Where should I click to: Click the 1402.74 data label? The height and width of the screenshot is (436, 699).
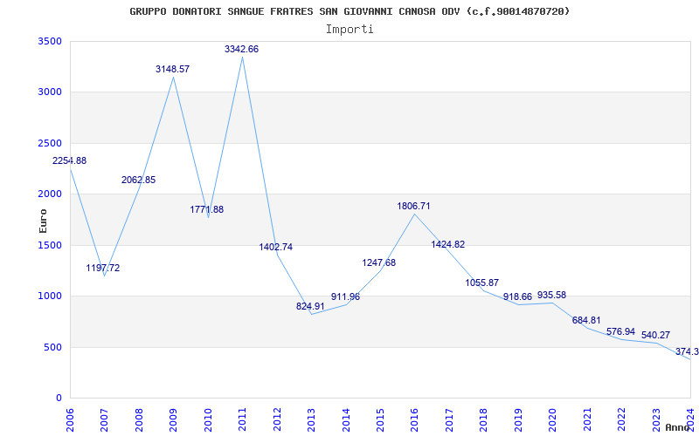[x=276, y=248]
